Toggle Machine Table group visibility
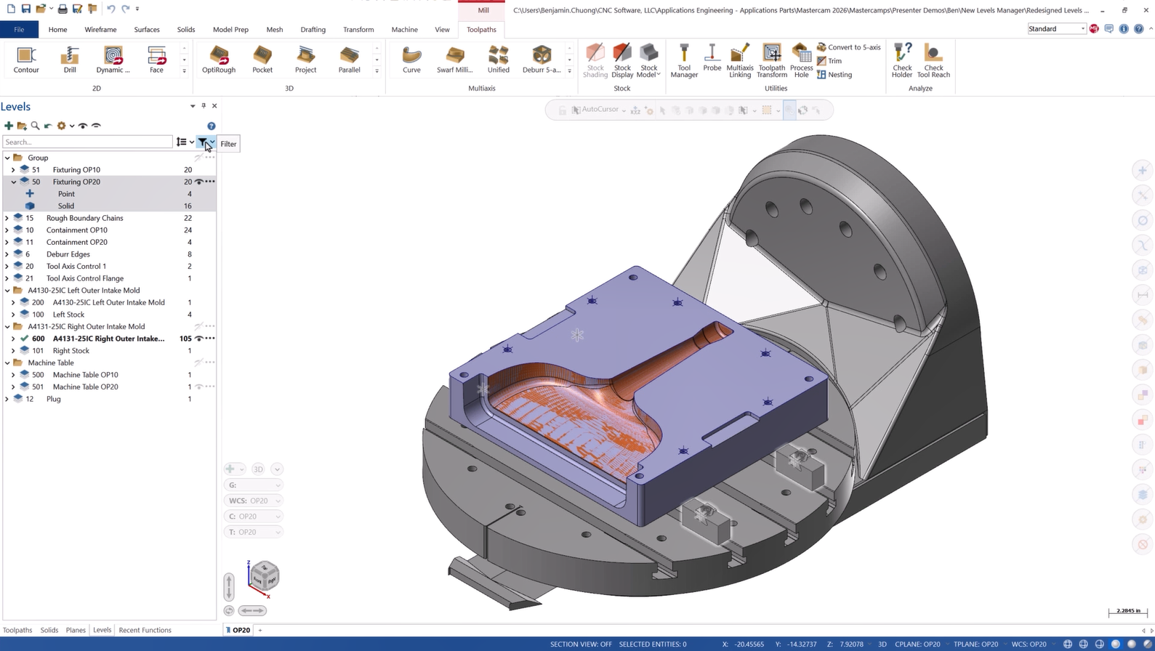Screen dimensions: 1155x651 pos(198,363)
